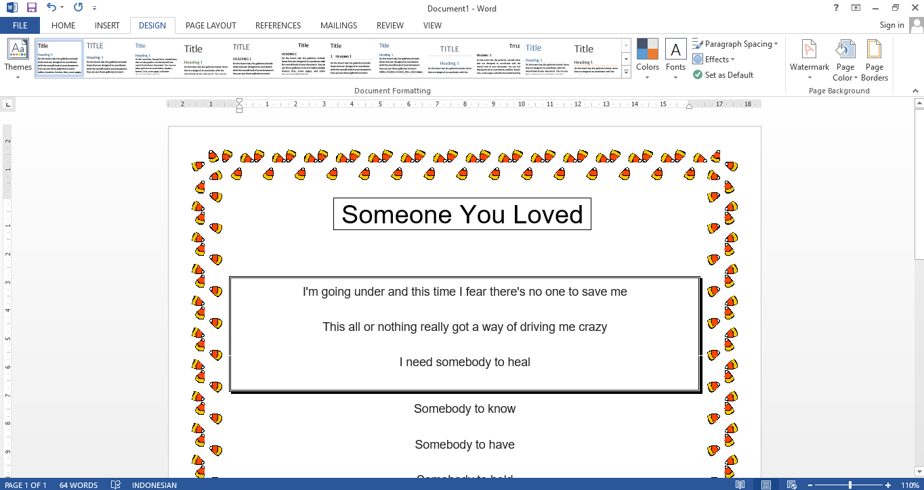The height and width of the screenshot is (490, 924).
Task: Click the line 'Somebody to know'
Action: [465, 409]
